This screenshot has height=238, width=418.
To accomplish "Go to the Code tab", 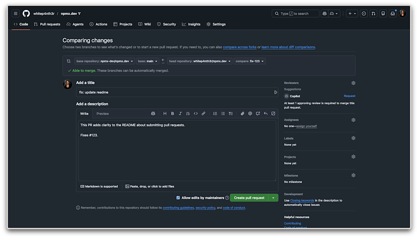I will point(21,24).
